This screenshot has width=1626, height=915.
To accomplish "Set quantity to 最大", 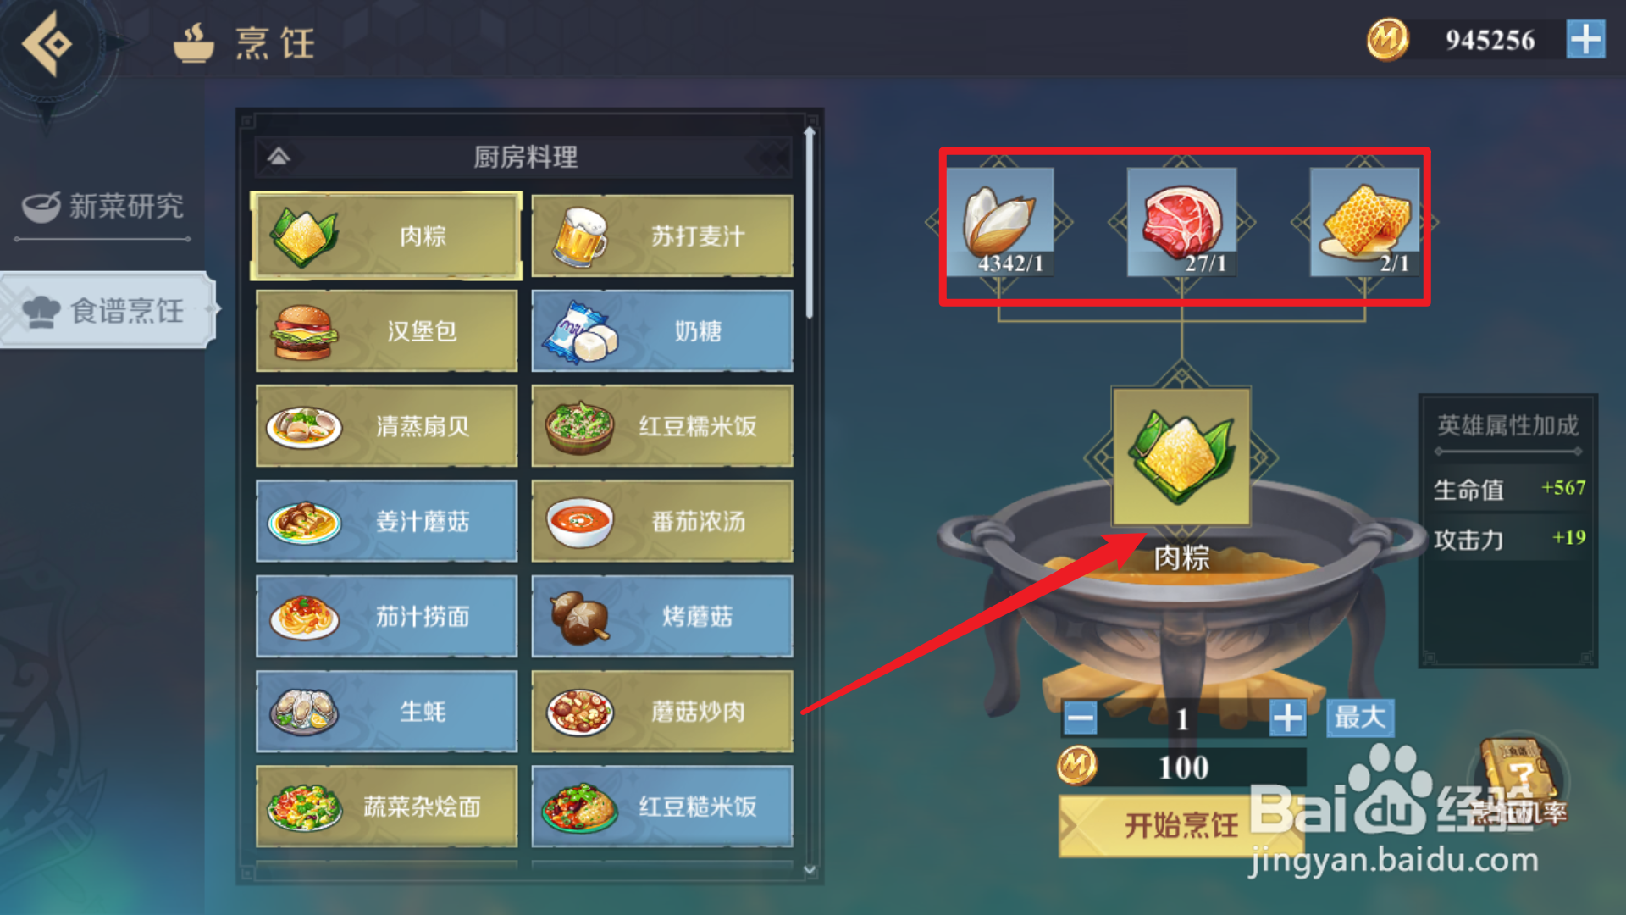I will point(1360,718).
